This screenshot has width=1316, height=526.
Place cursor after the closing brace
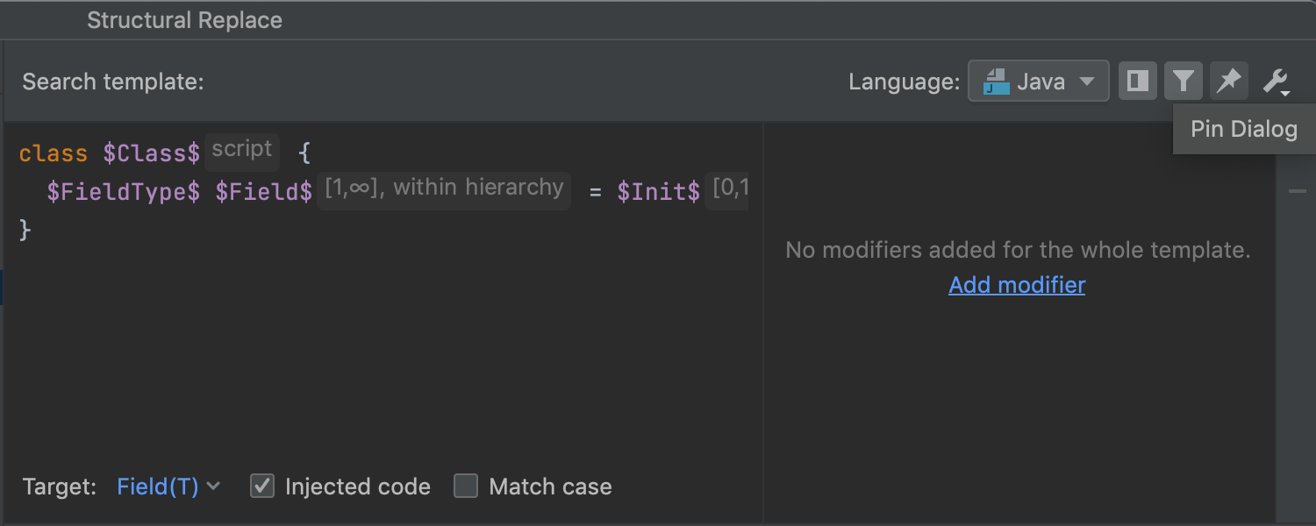pyautogui.click(x=33, y=231)
